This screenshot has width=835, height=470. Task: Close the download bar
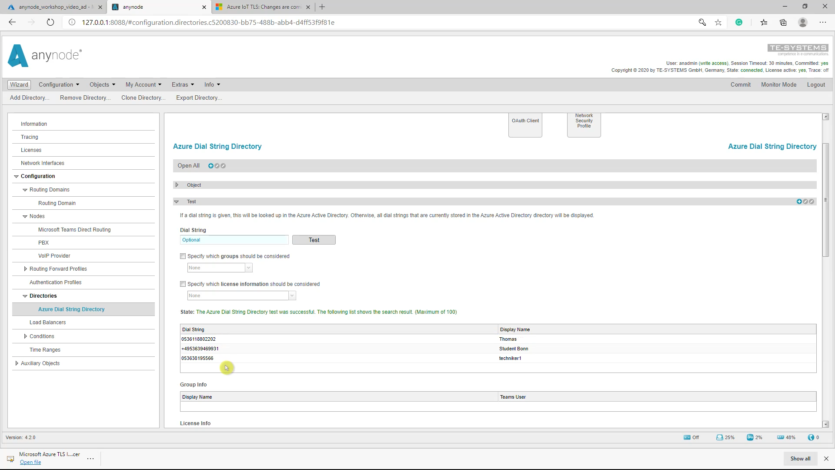point(826,459)
